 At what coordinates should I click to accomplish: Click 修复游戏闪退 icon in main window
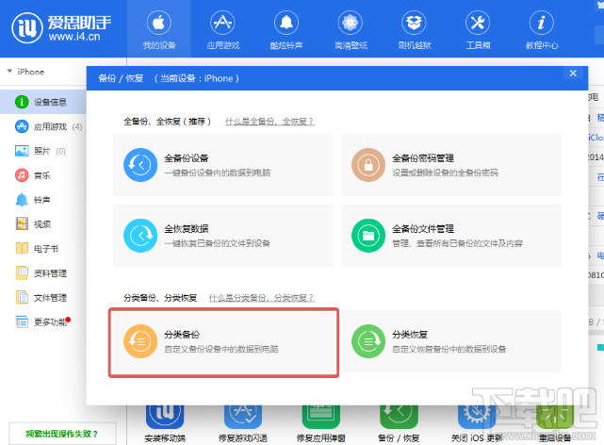[x=243, y=417]
